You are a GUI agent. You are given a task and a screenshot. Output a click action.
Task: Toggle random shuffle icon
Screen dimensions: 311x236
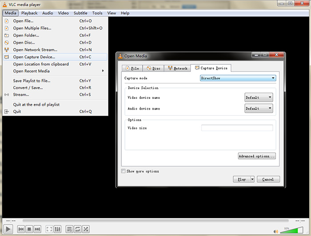[x=86, y=229]
